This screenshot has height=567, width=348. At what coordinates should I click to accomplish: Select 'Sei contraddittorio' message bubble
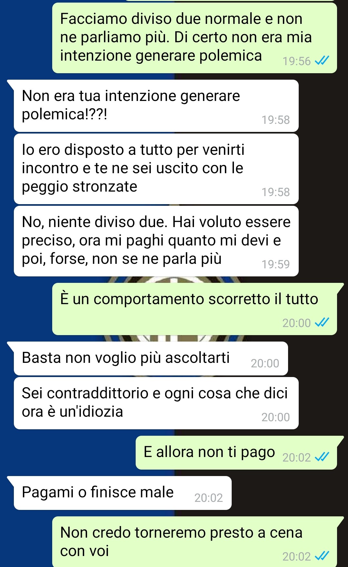click(x=156, y=403)
